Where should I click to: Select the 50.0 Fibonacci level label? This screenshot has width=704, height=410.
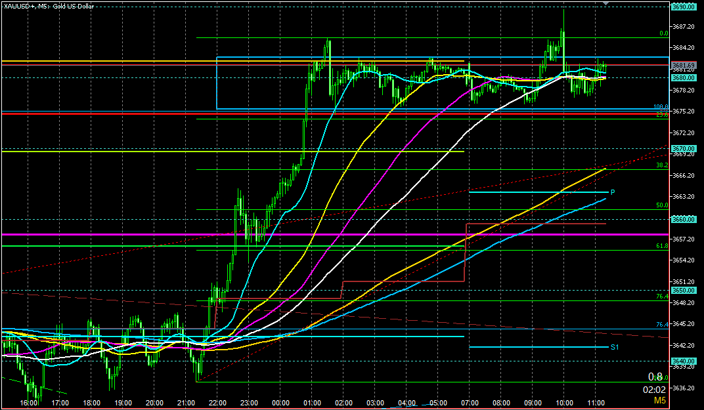point(663,205)
